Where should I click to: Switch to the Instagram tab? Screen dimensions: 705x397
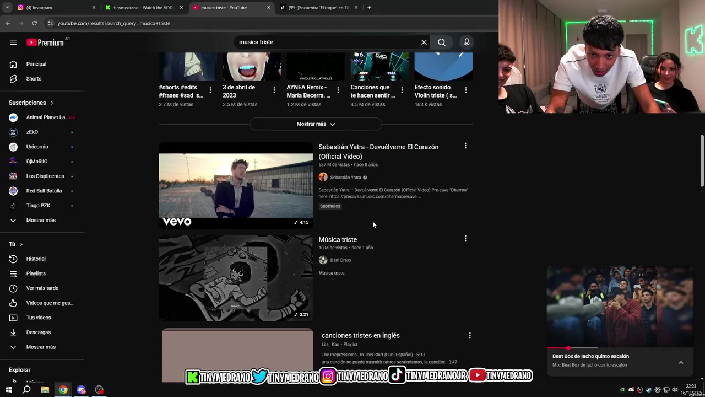click(55, 8)
